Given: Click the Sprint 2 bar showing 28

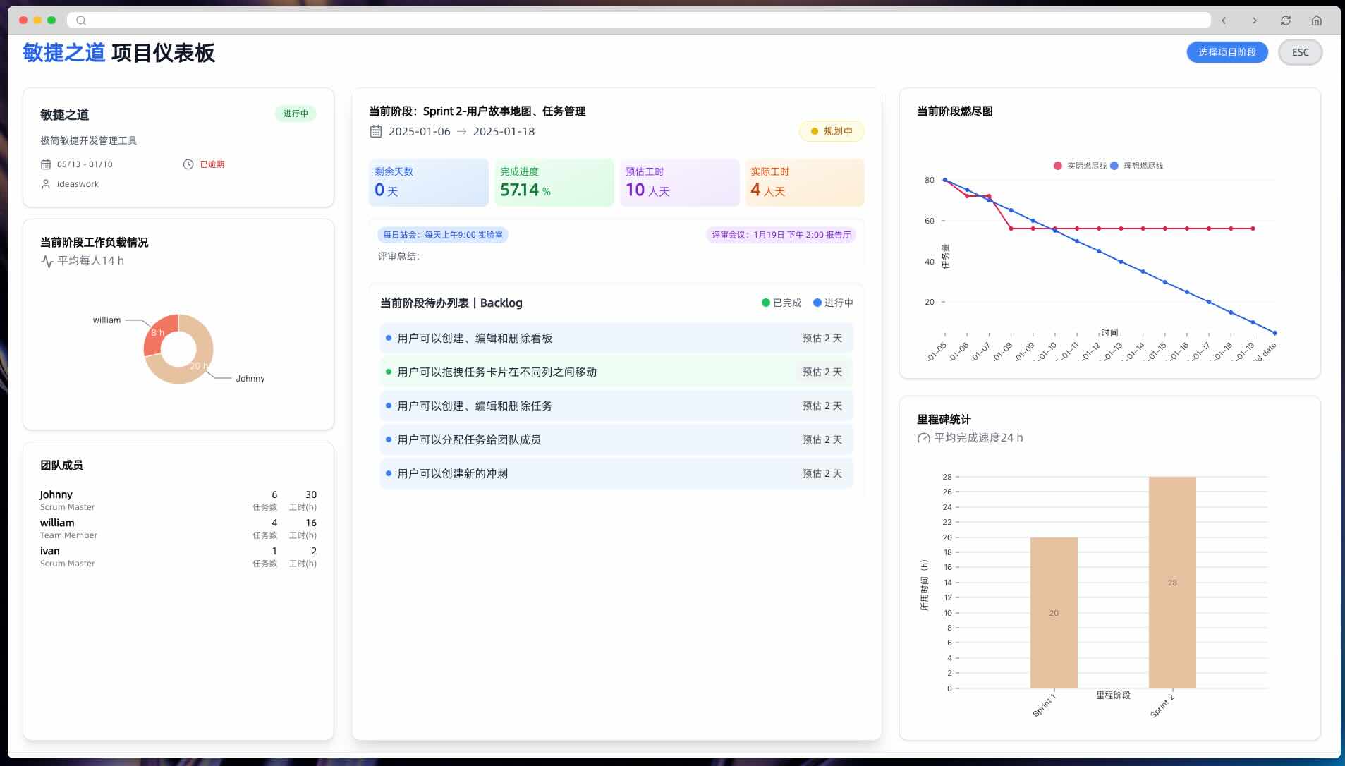Looking at the screenshot, I should pos(1172,583).
